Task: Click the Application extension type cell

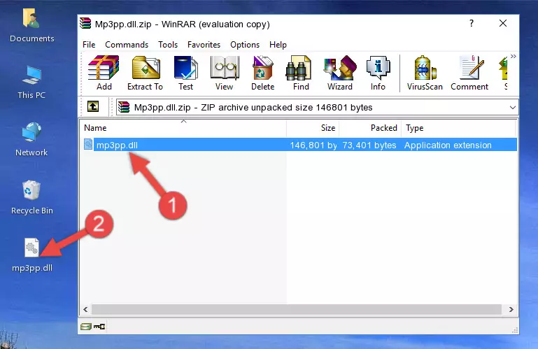Action: pos(448,145)
